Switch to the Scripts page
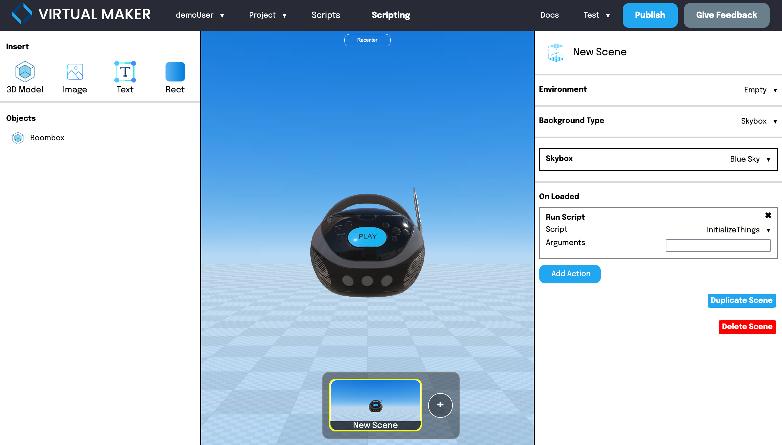Image resolution: width=782 pixels, height=445 pixels. coord(326,15)
